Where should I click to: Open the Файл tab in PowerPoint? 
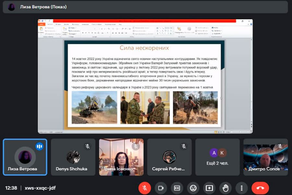42,24
